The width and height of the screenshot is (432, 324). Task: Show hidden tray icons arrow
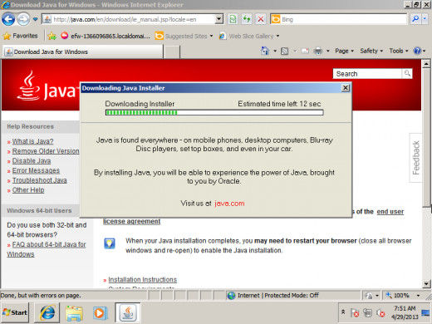click(343, 312)
